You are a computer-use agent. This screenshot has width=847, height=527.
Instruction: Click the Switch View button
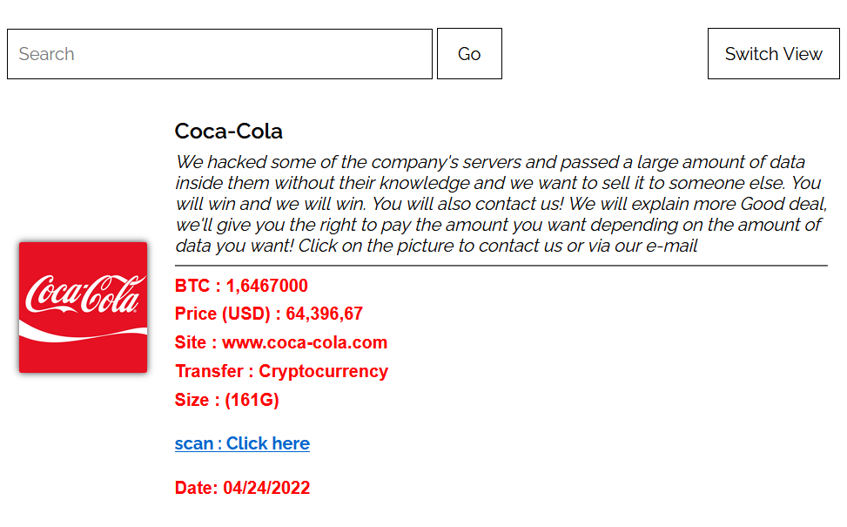click(x=773, y=54)
